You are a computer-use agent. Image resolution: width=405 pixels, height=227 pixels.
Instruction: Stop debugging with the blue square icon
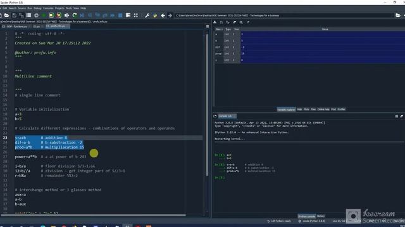tap(120, 15)
